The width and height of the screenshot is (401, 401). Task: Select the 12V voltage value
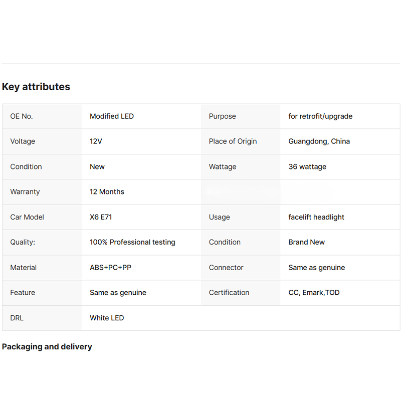click(x=96, y=141)
